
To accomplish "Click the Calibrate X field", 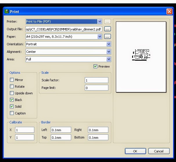I will pyautogui.click(x=25, y=130).
